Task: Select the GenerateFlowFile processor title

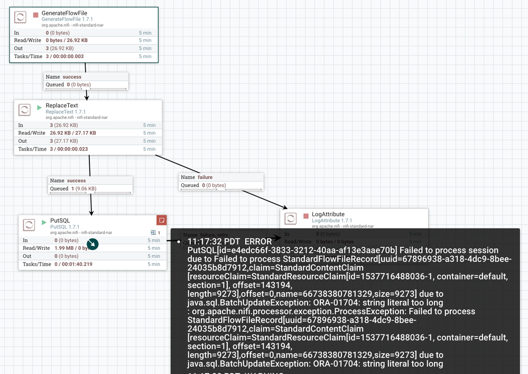Action: 64,13
